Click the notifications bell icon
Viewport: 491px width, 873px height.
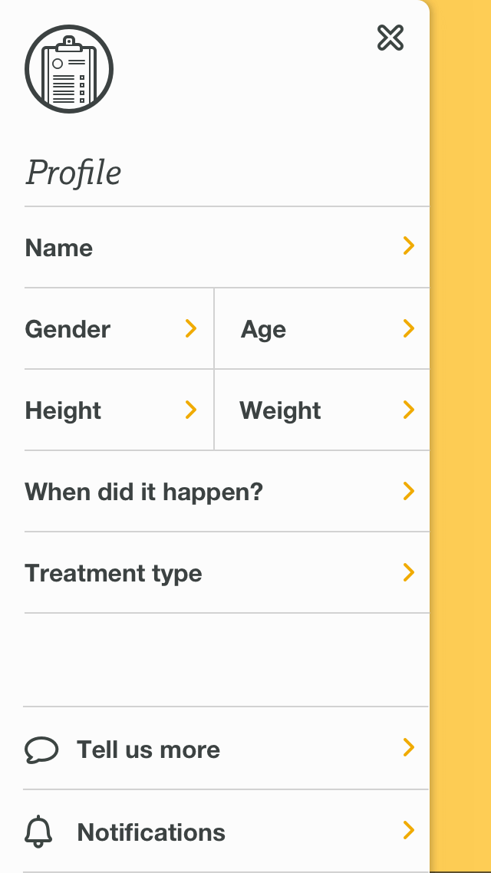point(39,832)
